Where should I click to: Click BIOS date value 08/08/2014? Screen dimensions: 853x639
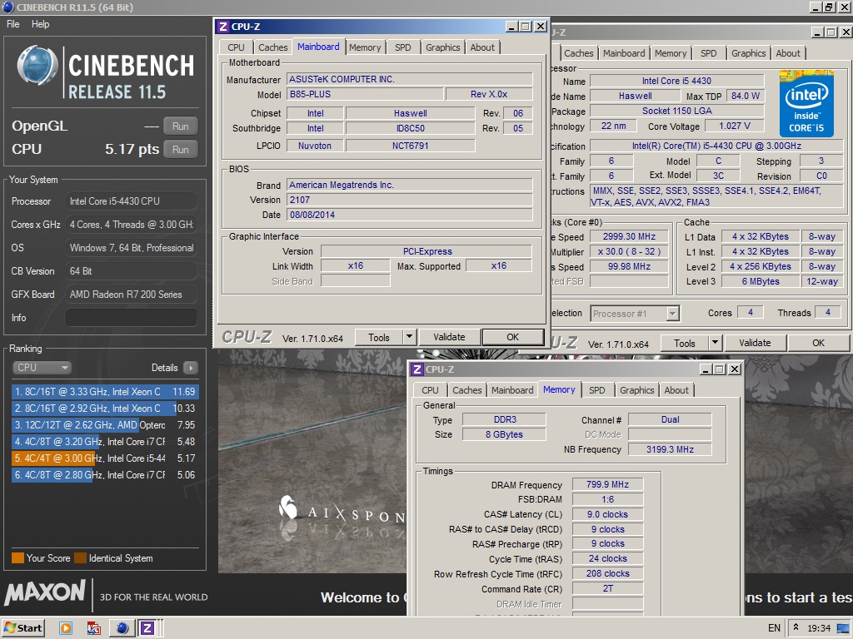click(409, 215)
